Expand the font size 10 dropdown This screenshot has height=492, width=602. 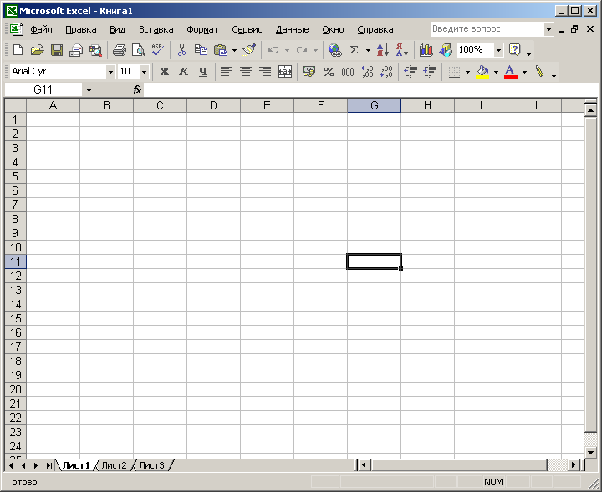tap(144, 72)
